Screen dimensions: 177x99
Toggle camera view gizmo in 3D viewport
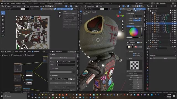tap(123, 28)
